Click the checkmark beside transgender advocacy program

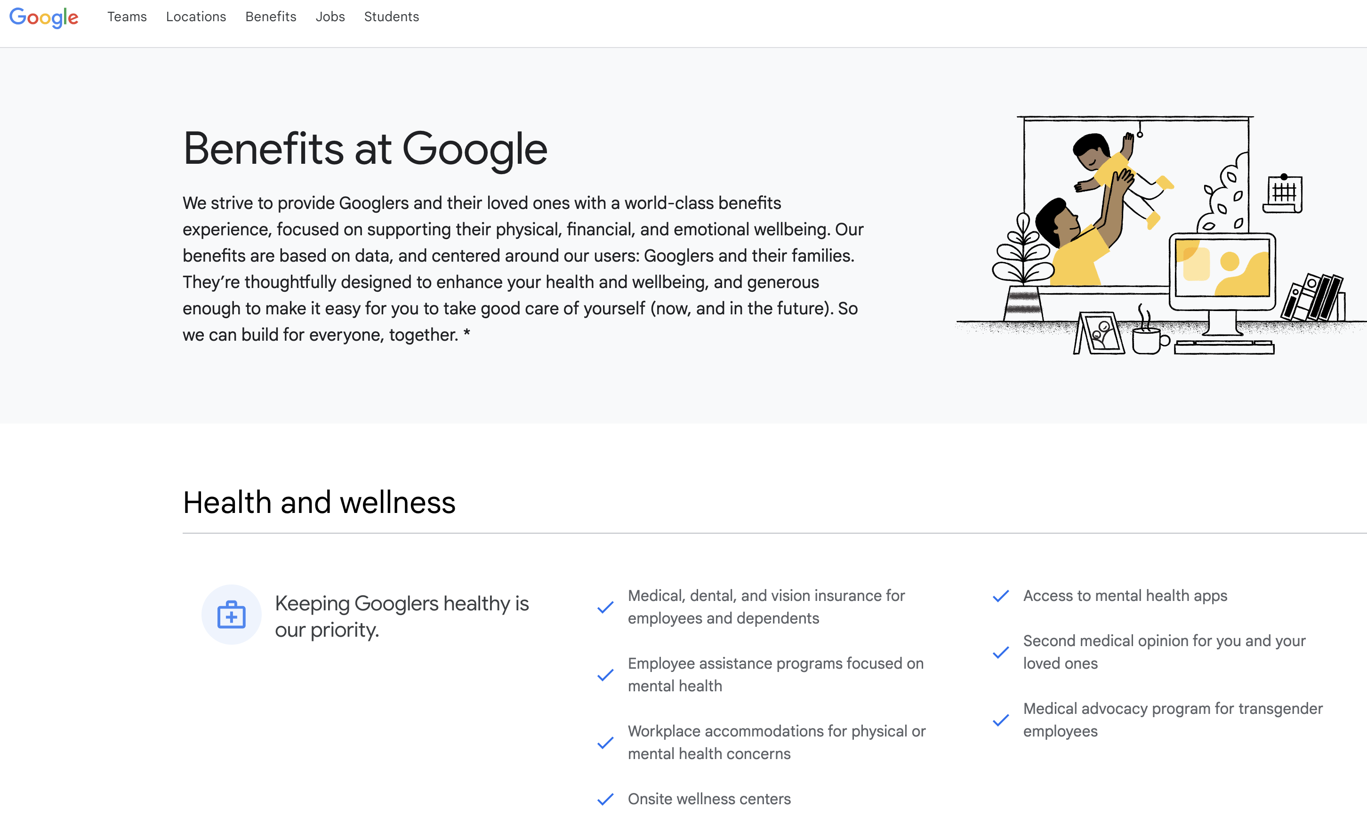coord(1002,720)
